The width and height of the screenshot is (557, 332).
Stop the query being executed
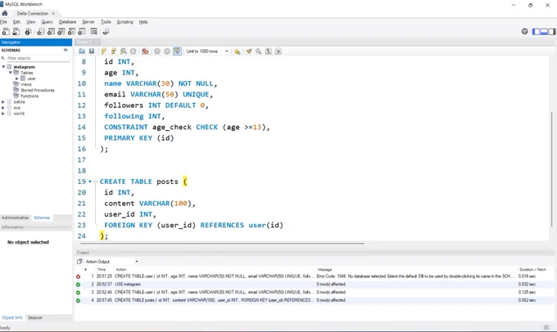pyautogui.click(x=134, y=52)
